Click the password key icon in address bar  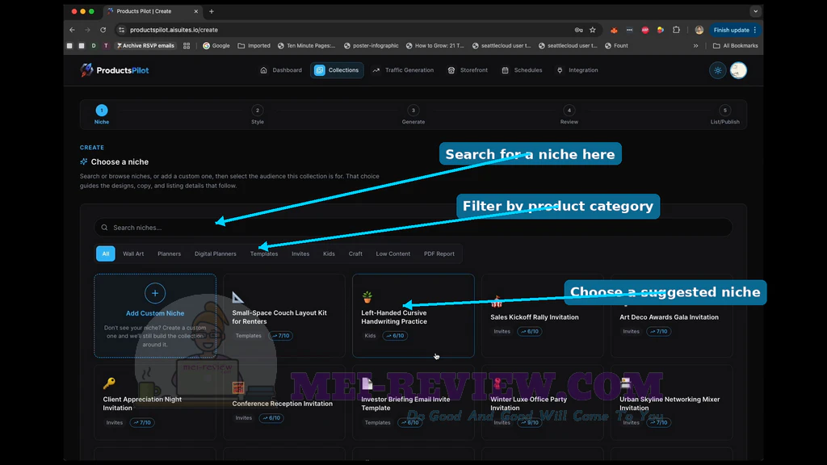[x=578, y=30]
